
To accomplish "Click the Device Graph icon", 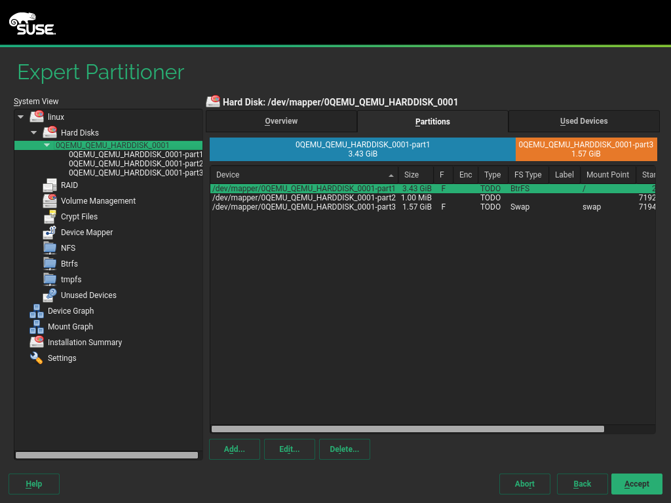I will pos(37,311).
